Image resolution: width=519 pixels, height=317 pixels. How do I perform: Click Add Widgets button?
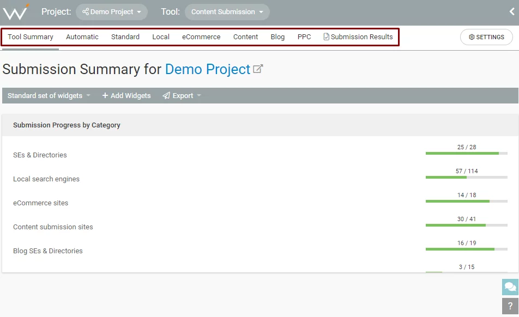pyautogui.click(x=126, y=95)
